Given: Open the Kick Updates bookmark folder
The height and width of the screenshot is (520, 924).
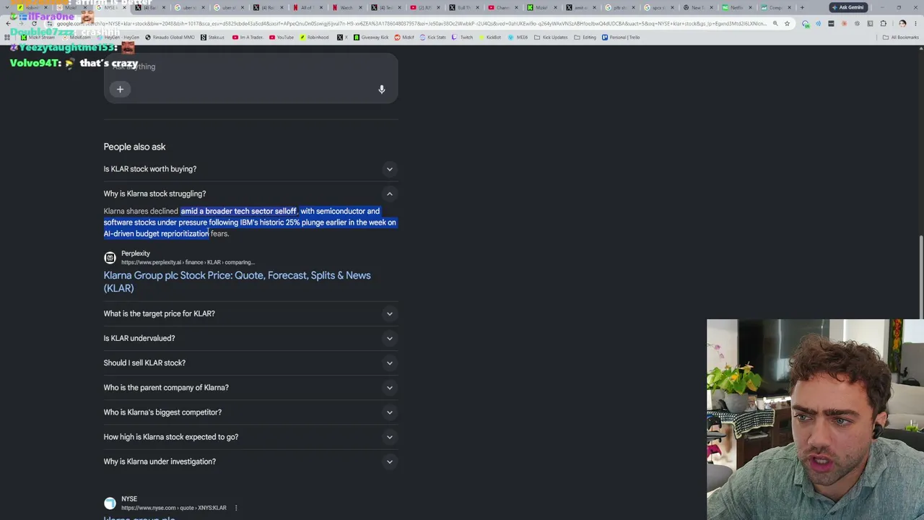Looking at the screenshot, I should click(x=549, y=37).
